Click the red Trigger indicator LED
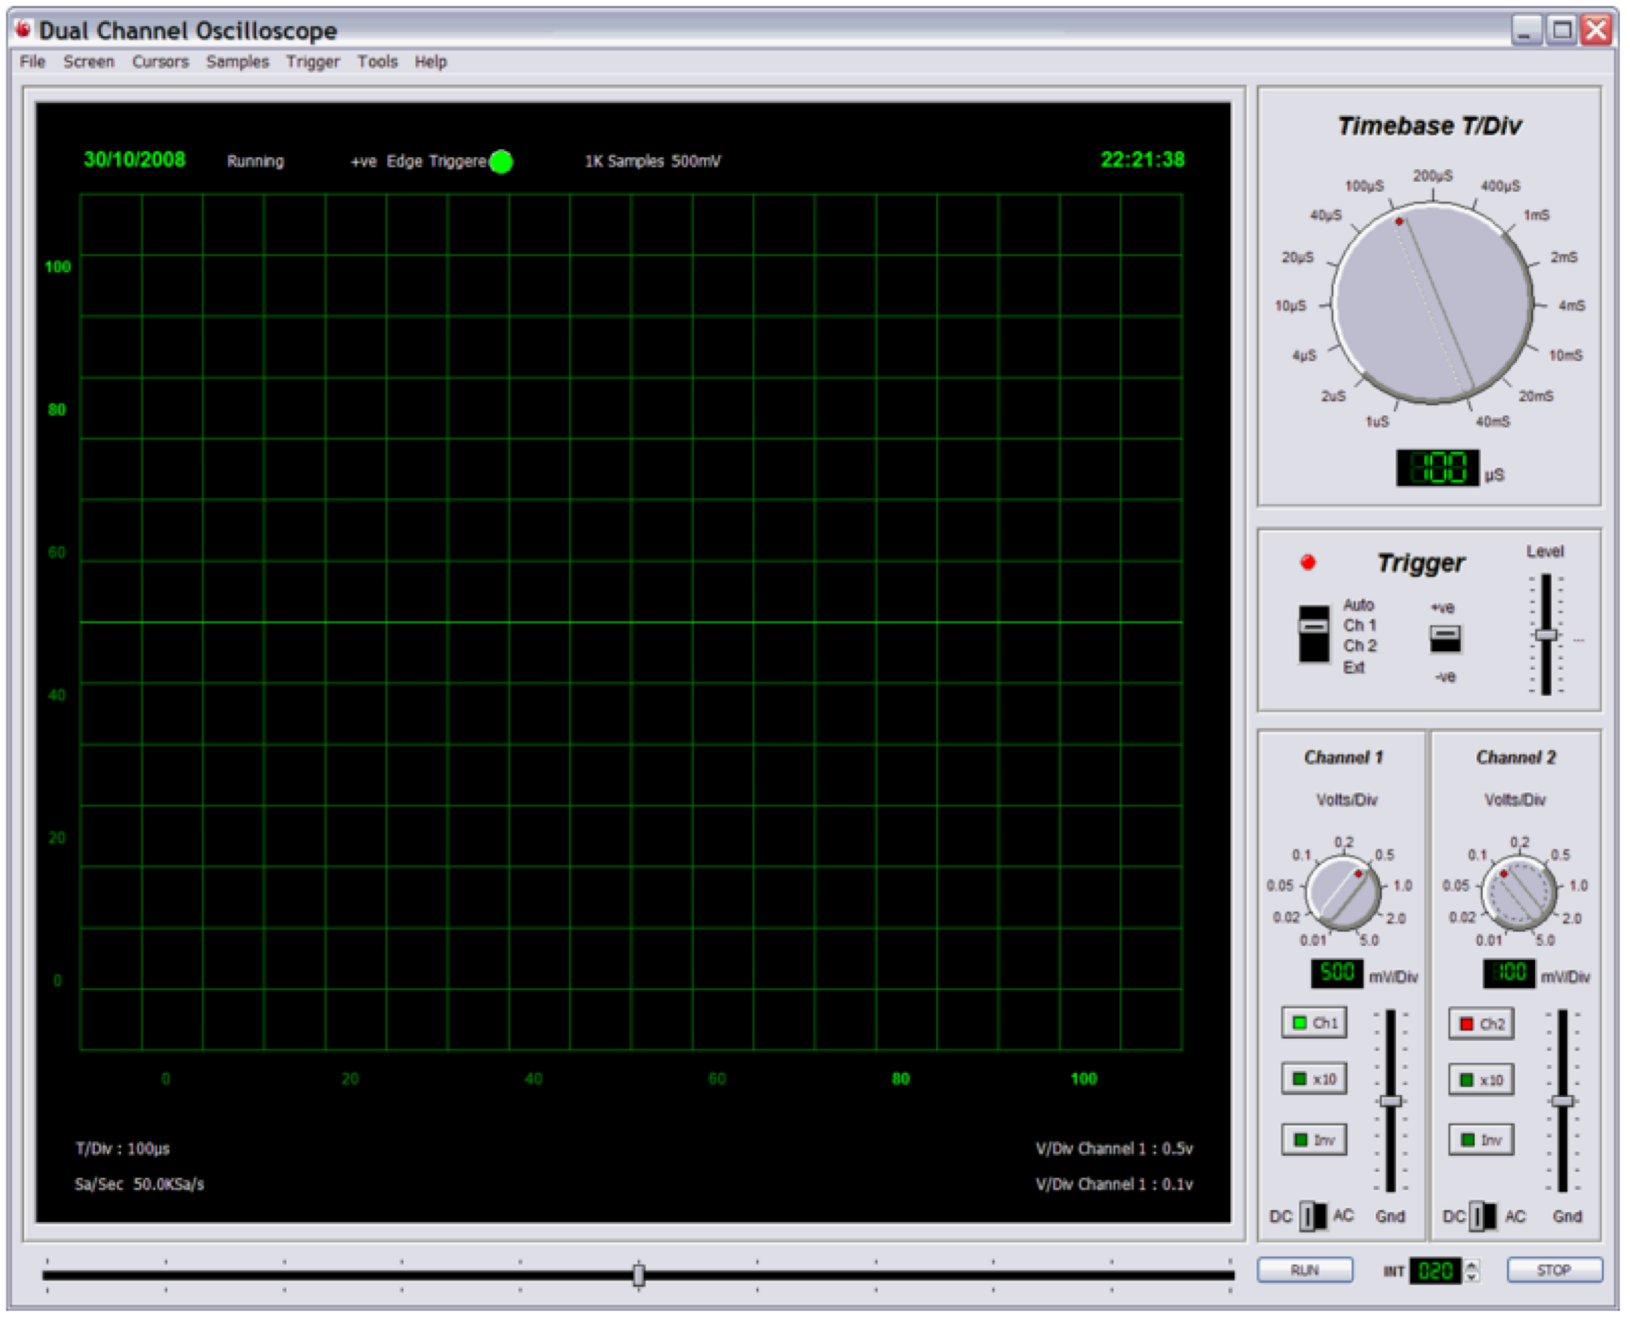Screen dimensions: 1630x1323 coord(1307,563)
